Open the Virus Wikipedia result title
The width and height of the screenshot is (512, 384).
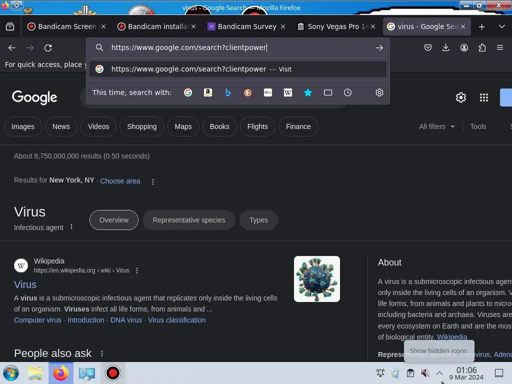pos(25,284)
